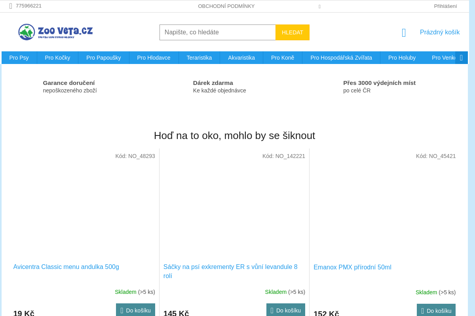Open the Pro Koně category

click(283, 58)
